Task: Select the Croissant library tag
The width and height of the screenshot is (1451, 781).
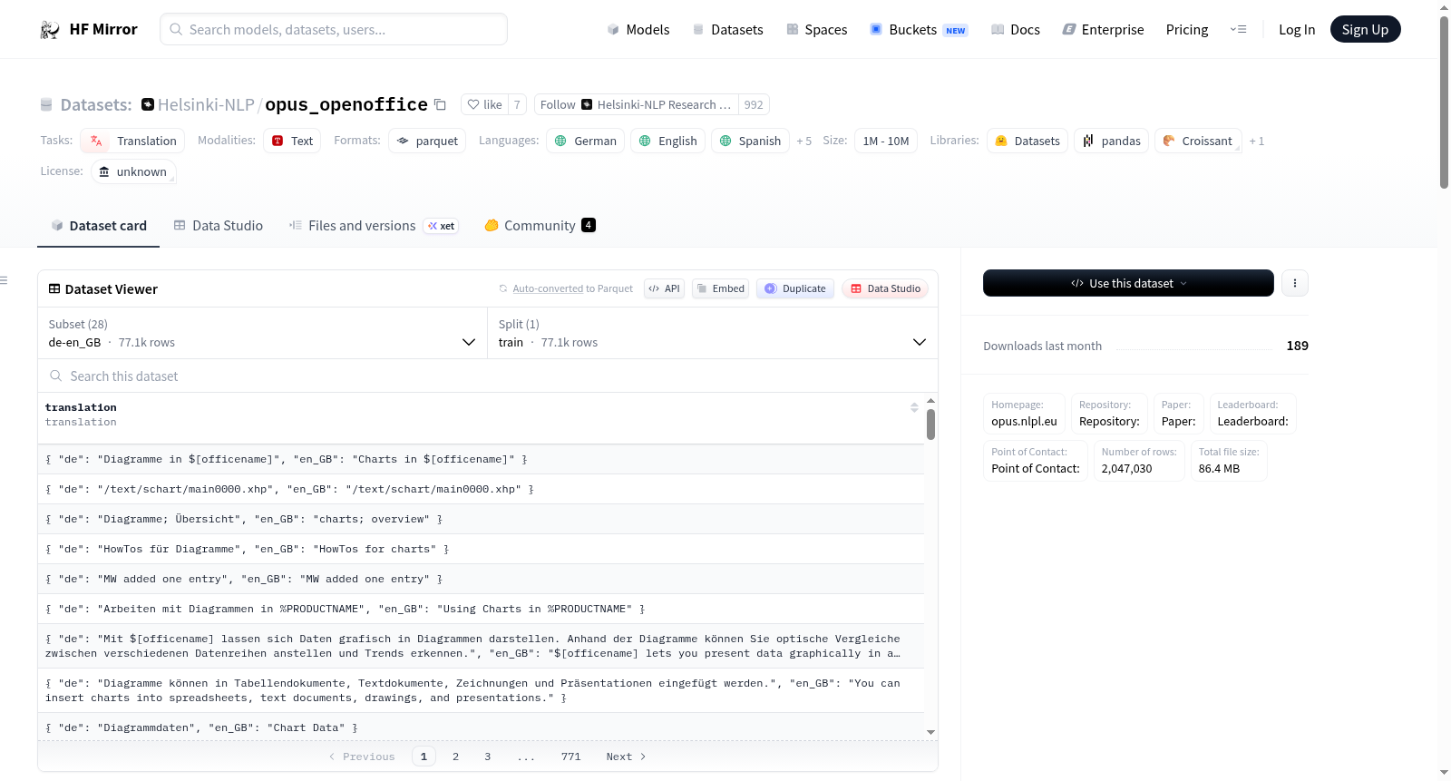Action: coord(1198,141)
